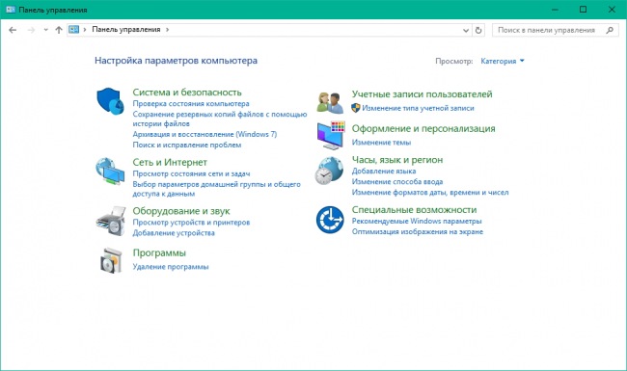This screenshot has height=371, width=627.
Task: Click Удаление программы link
Action: [x=171, y=267]
